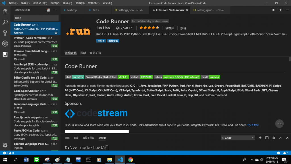Close the terminal panel
Image resolution: width=291 pixels, height=164 pixels.
point(287,138)
